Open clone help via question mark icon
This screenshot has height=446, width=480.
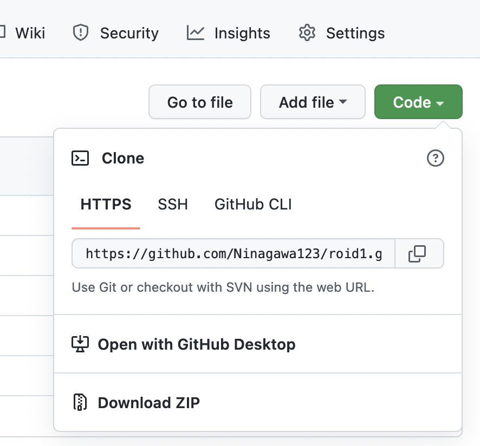(x=436, y=158)
